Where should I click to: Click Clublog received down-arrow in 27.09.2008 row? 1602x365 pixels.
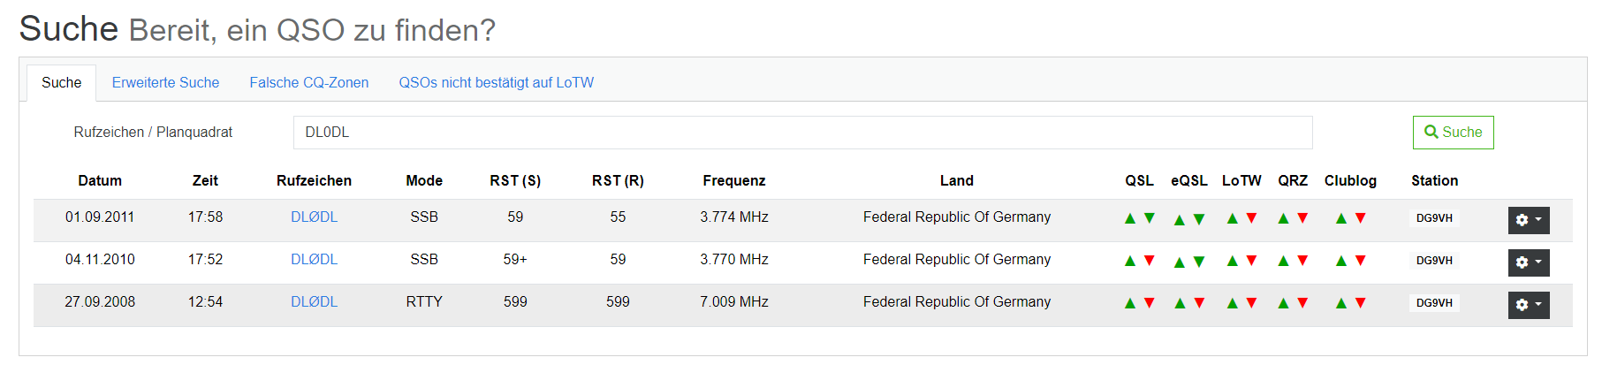coord(1361,303)
